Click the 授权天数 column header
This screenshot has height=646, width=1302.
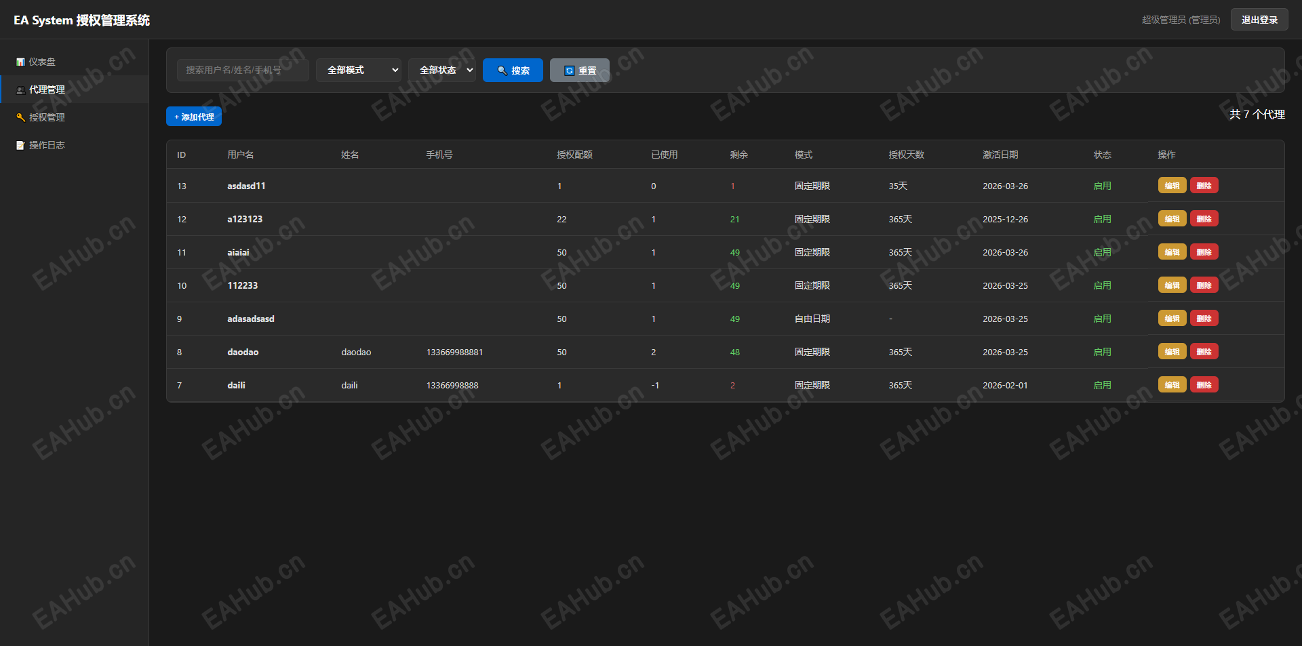click(x=907, y=155)
